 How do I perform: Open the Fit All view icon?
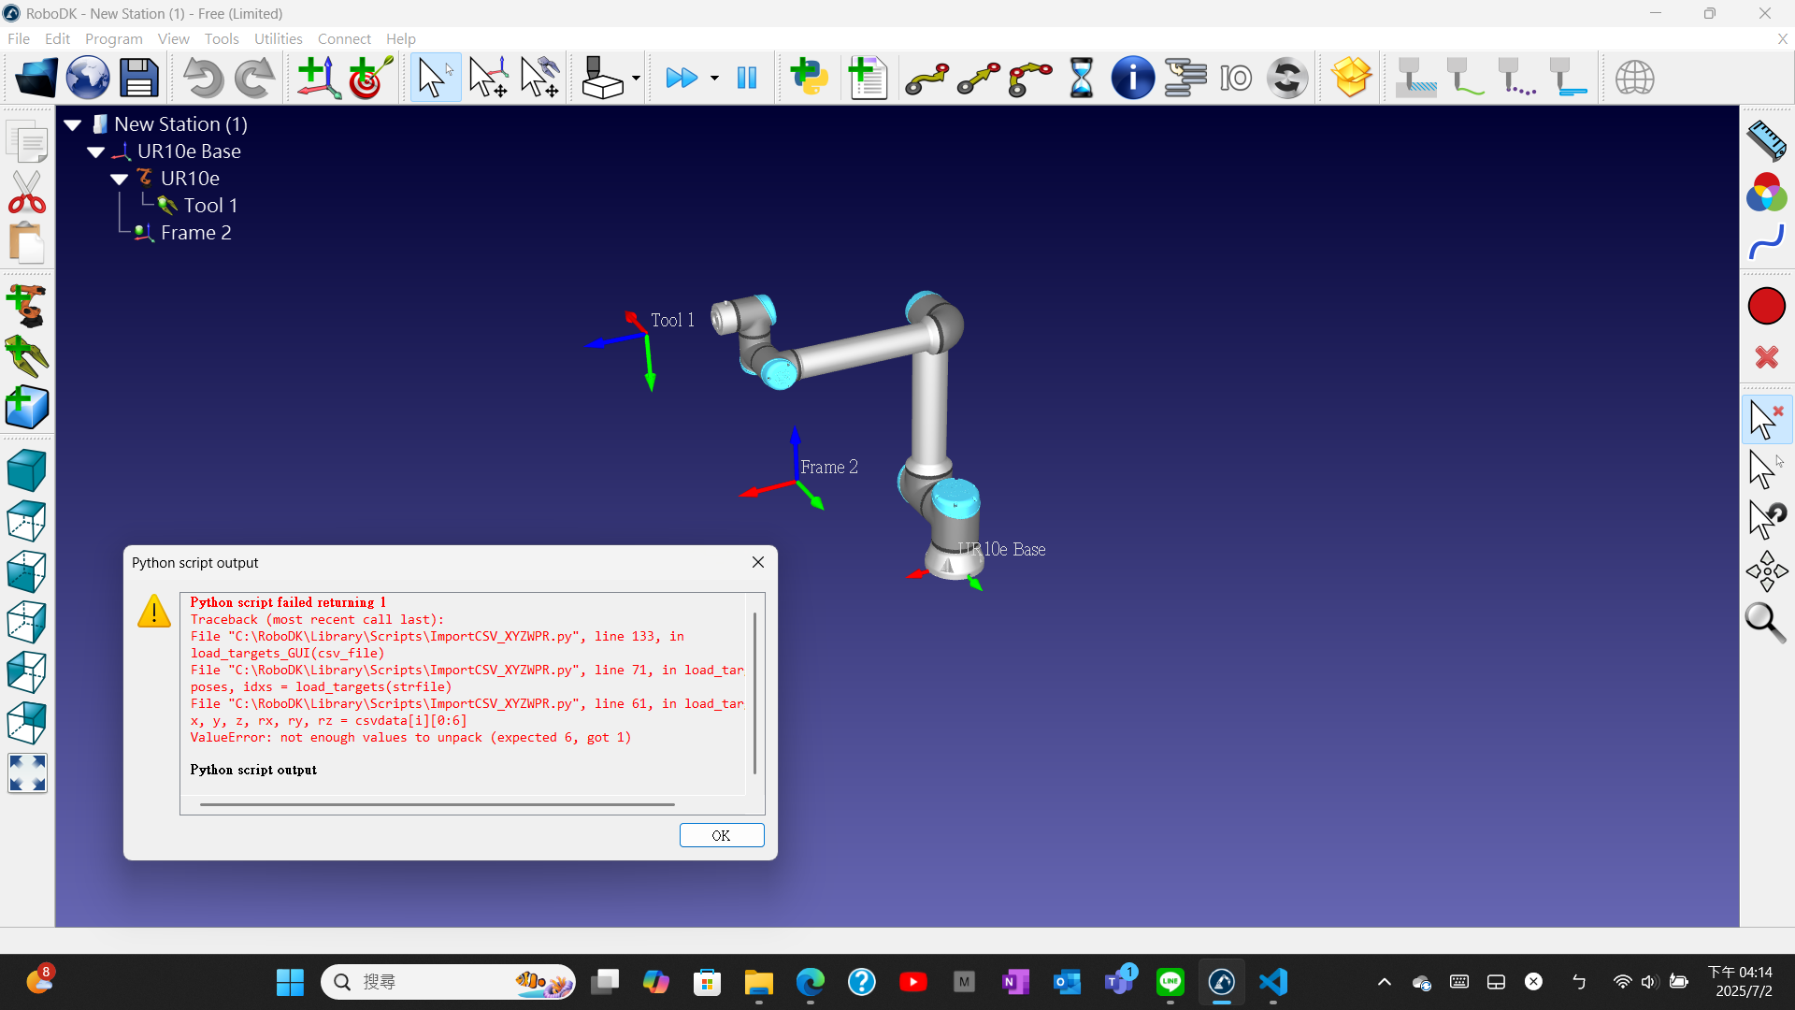coord(27,773)
